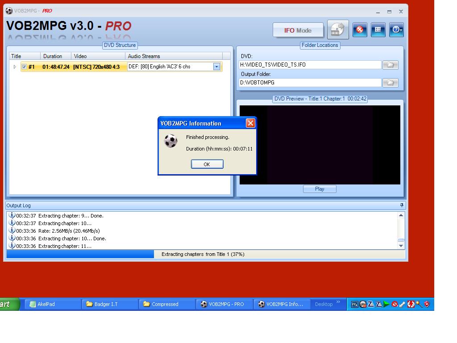Select the 01:48:47.24 duration cell
457x343 pixels.
pyautogui.click(x=56, y=67)
